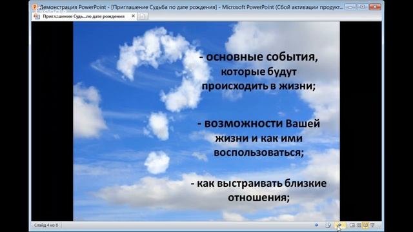Click the word 'воспользоваться;'
Screen dimensions: 413x232
click(x=259, y=153)
